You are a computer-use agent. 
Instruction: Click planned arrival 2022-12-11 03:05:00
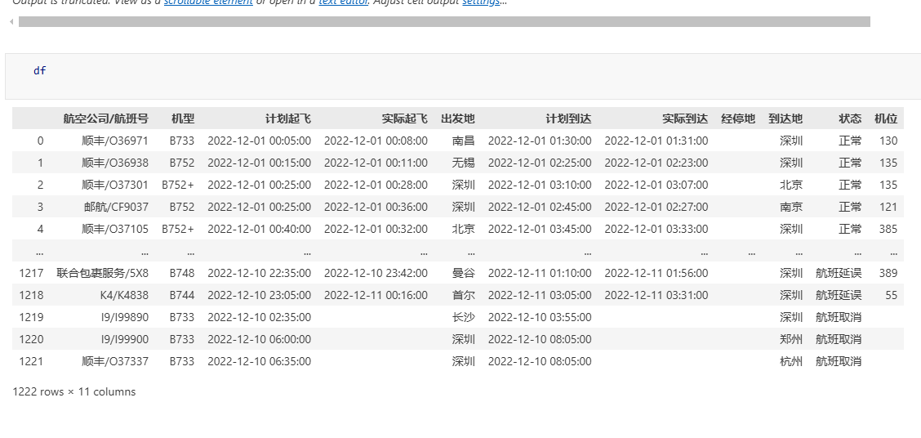pyautogui.click(x=540, y=295)
